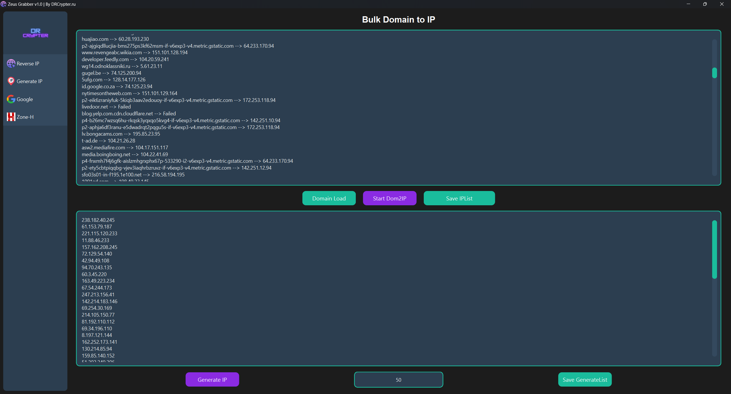This screenshot has height=394, width=731.
Task: Click the Domain Load button
Action: coord(329,198)
